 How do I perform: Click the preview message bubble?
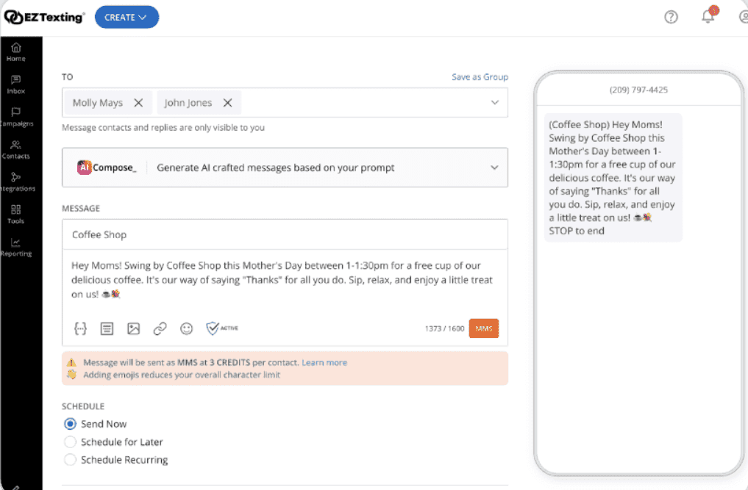[613, 177]
